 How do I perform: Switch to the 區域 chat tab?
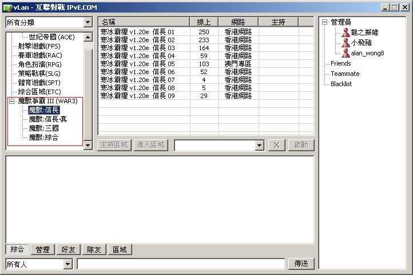coord(120,249)
